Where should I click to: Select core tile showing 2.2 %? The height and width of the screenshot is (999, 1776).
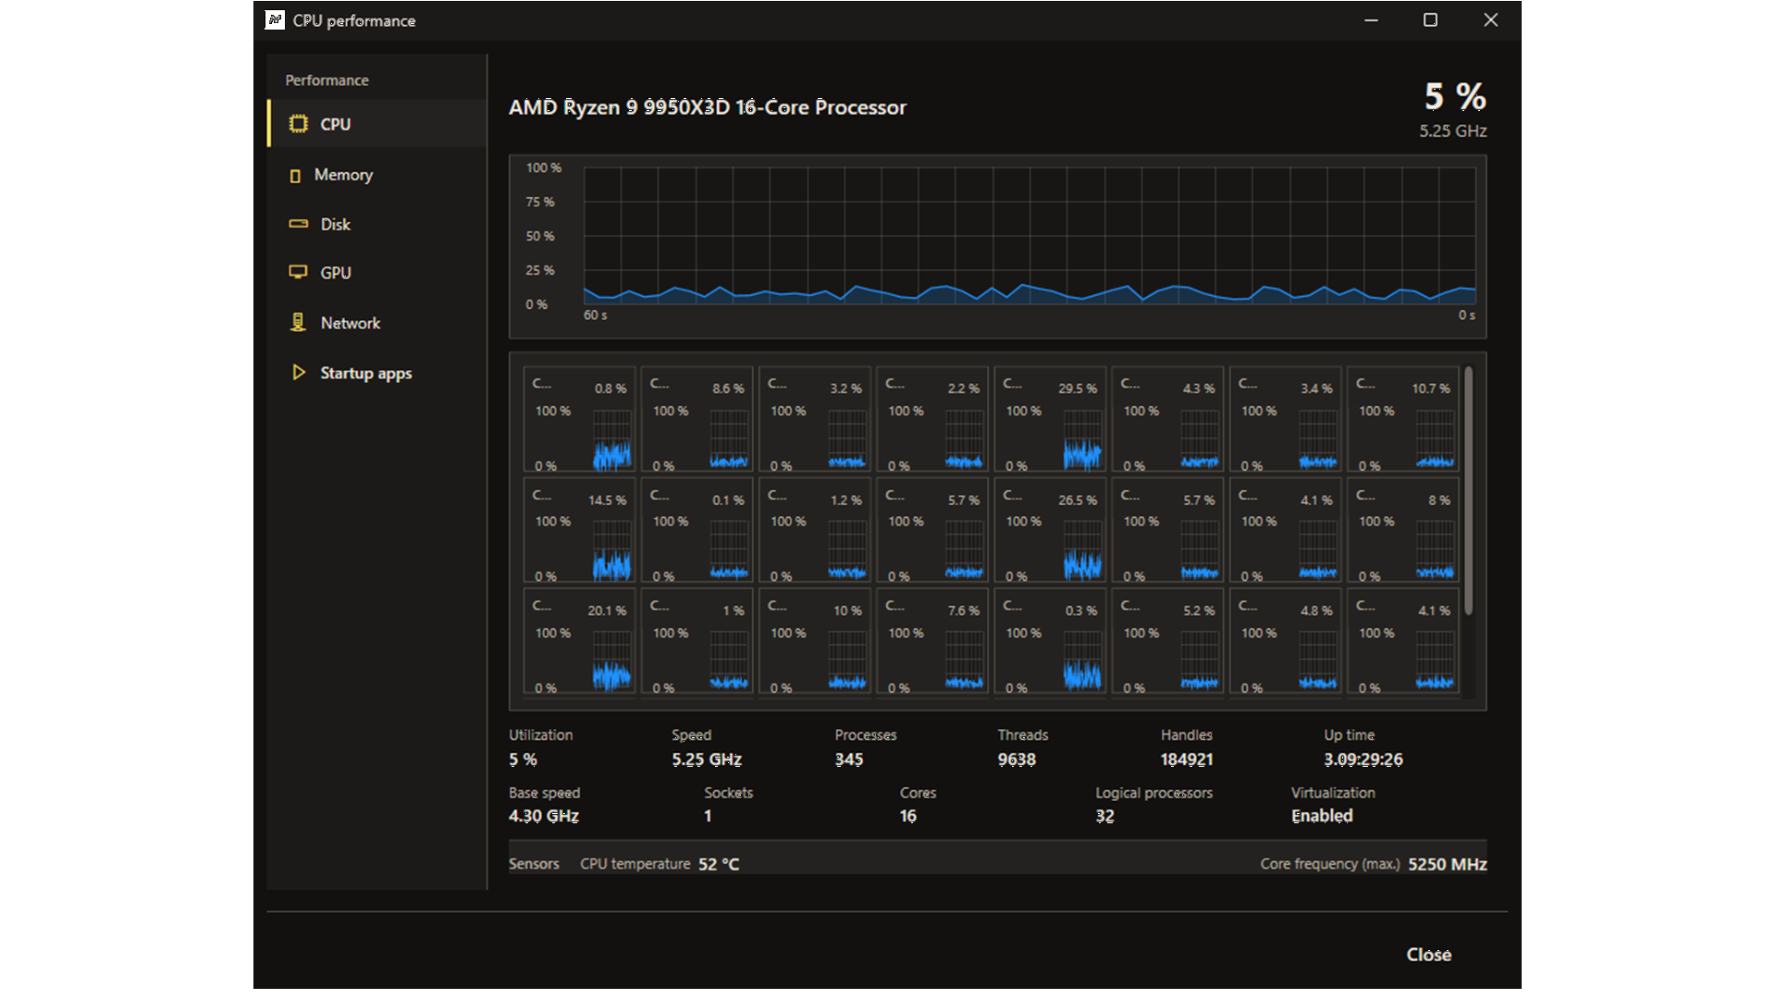932,421
